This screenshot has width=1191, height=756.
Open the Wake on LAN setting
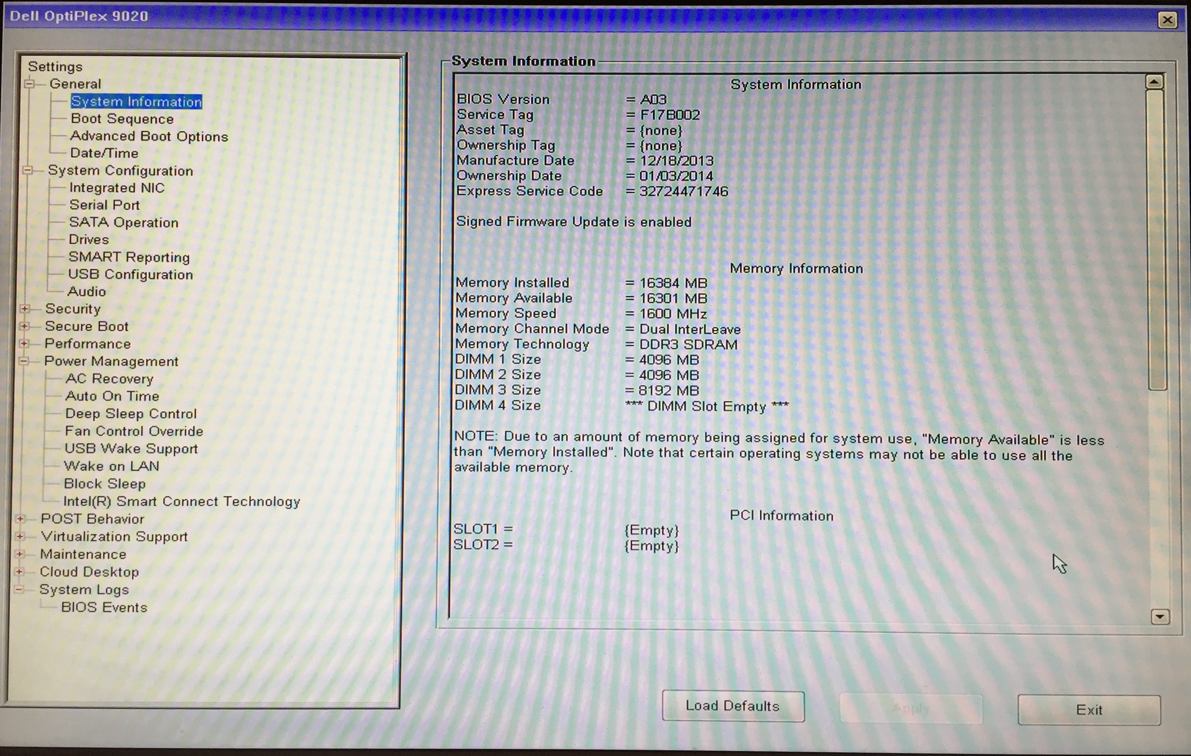tap(111, 467)
